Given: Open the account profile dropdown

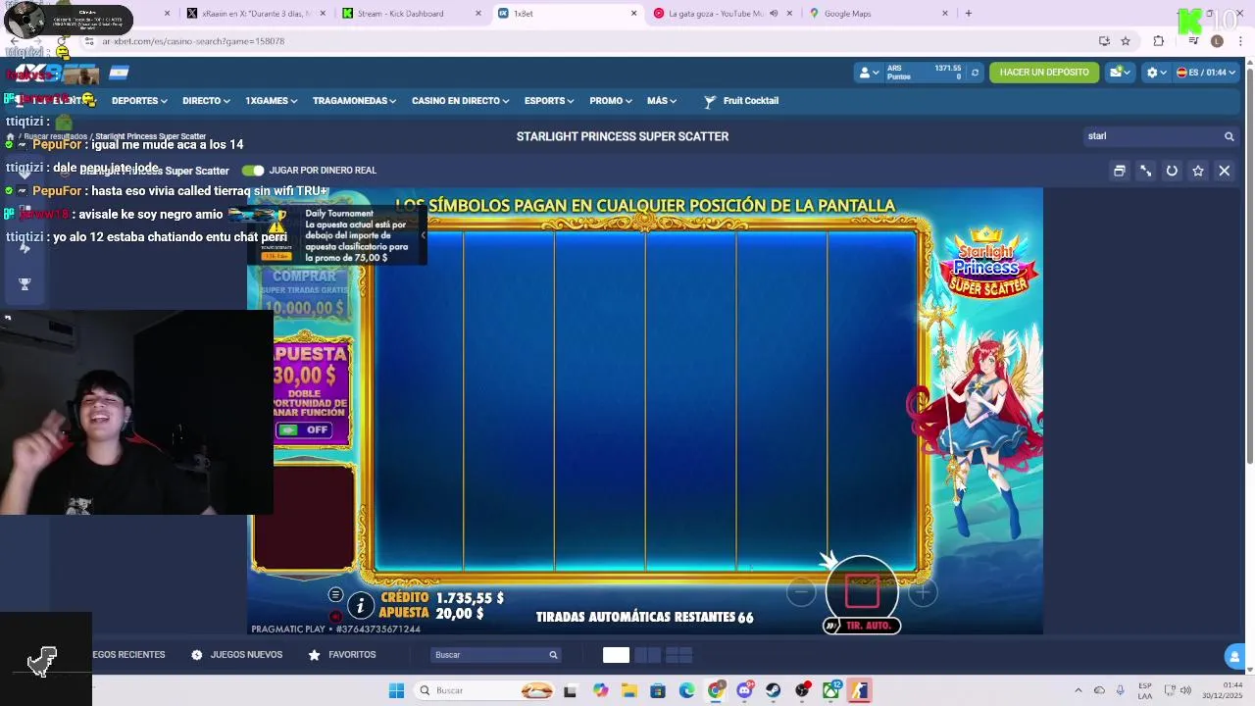Looking at the screenshot, I should click(869, 73).
